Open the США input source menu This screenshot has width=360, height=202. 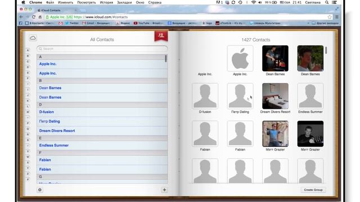pos(285,2)
